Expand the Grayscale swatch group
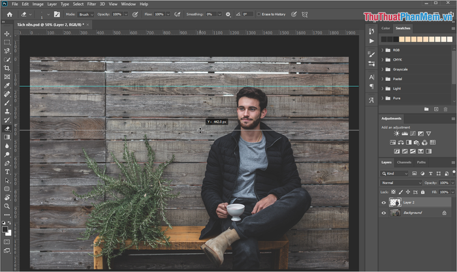This screenshot has height=272, width=457. pos(383,69)
